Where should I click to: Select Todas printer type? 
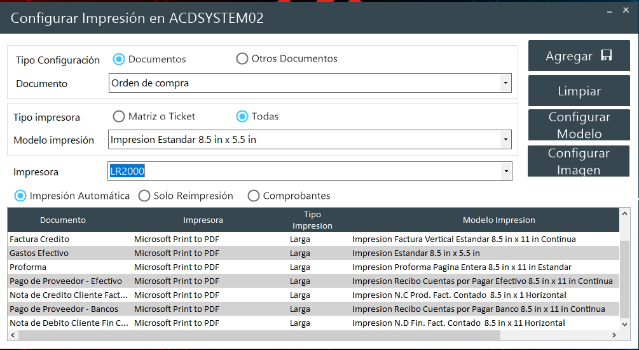[242, 116]
